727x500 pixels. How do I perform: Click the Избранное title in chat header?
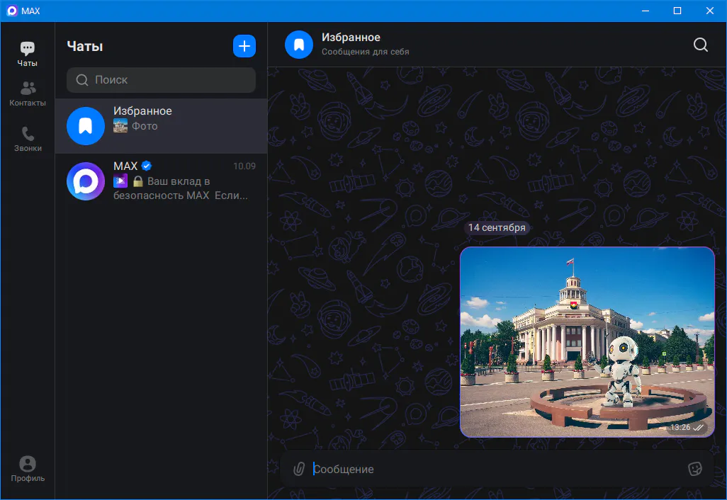pos(351,38)
